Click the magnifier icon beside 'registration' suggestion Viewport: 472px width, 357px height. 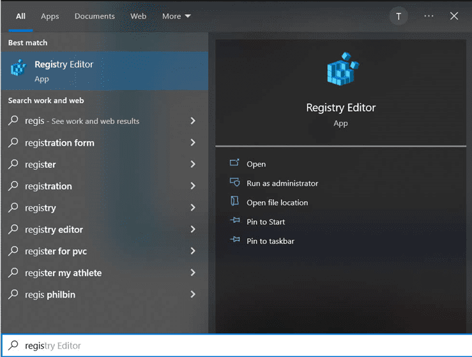(13, 185)
